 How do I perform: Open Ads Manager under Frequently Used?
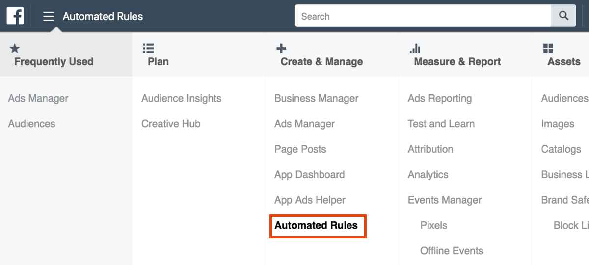point(38,98)
